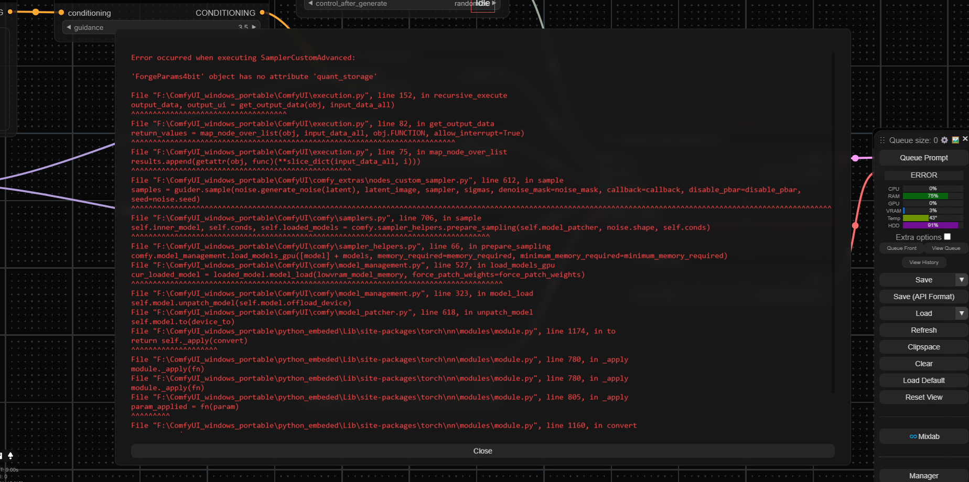Increase guidance value with right arrow
This screenshot has height=482, width=969.
pyautogui.click(x=254, y=27)
